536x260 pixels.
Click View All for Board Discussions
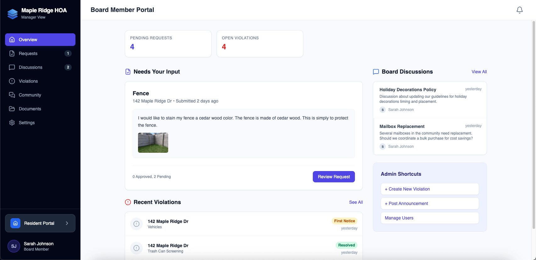pos(479,72)
